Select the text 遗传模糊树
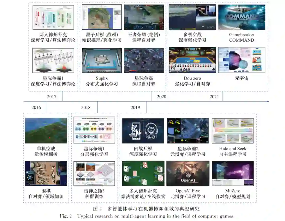Viewport: 285px width, 221px height. coord(46,154)
